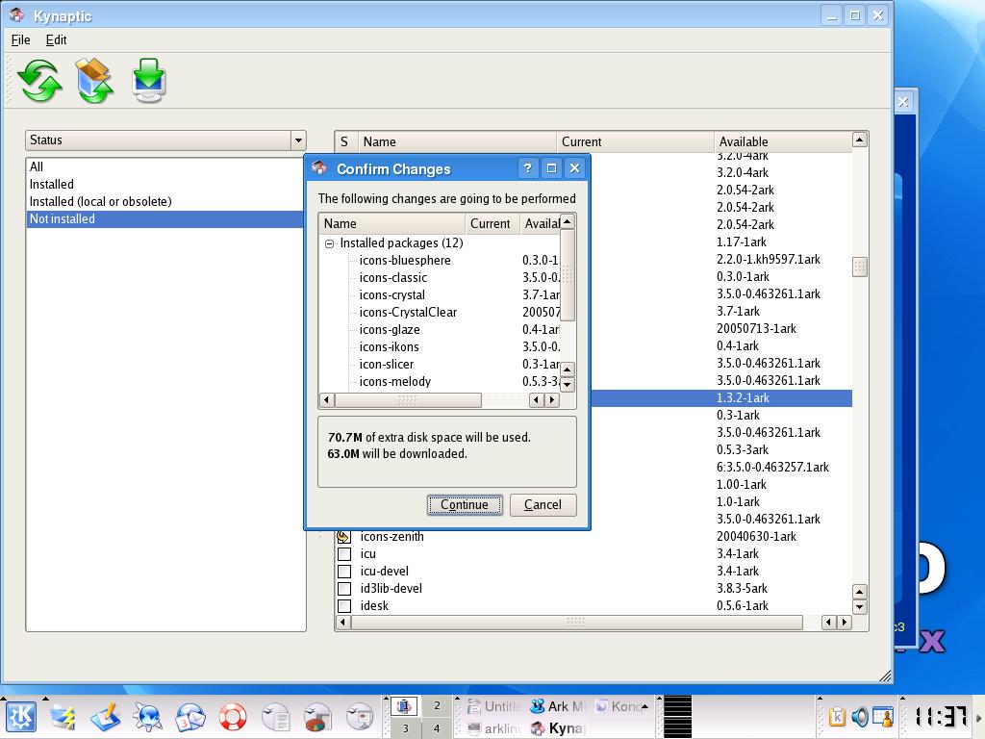
Task: Launch the Konqueror globe browser icon
Action: click(x=148, y=717)
